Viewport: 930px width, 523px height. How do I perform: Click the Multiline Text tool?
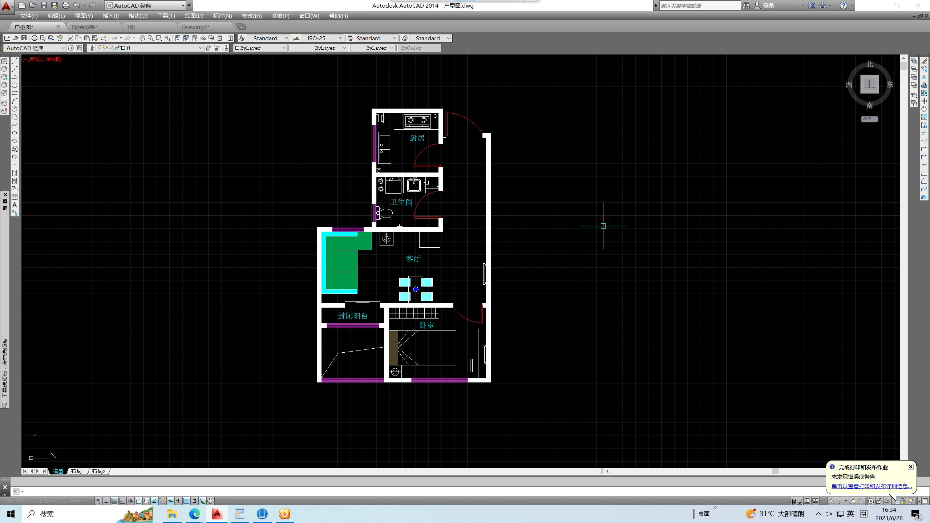[x=15, y=205]
